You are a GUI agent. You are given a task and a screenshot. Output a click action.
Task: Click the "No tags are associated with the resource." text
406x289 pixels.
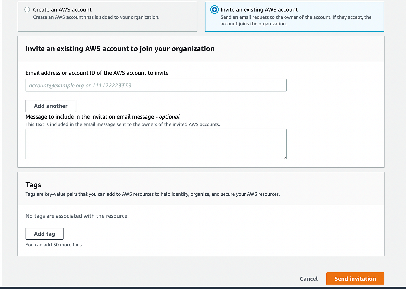[x=77, y=216]
